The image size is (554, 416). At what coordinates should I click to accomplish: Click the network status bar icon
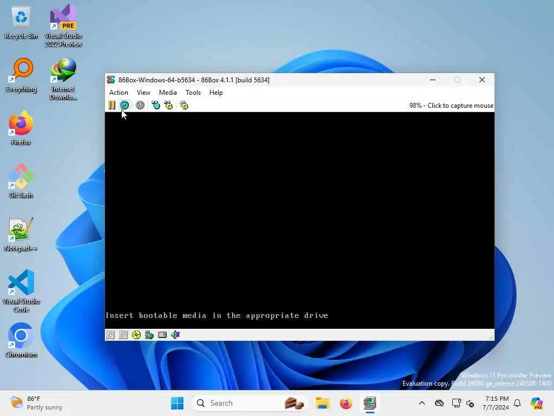tap(149, 335)
